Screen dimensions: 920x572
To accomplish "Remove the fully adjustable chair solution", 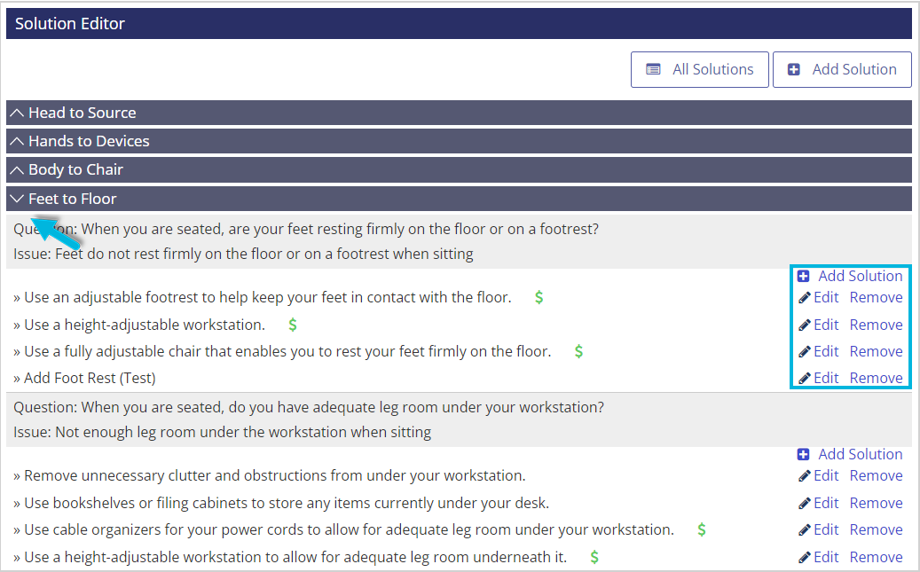I will pos(876,351).
